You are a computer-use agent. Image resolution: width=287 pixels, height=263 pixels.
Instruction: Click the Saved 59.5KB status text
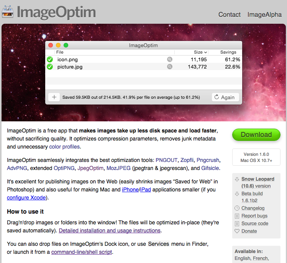pyautogui.click(x=131, y=97)
